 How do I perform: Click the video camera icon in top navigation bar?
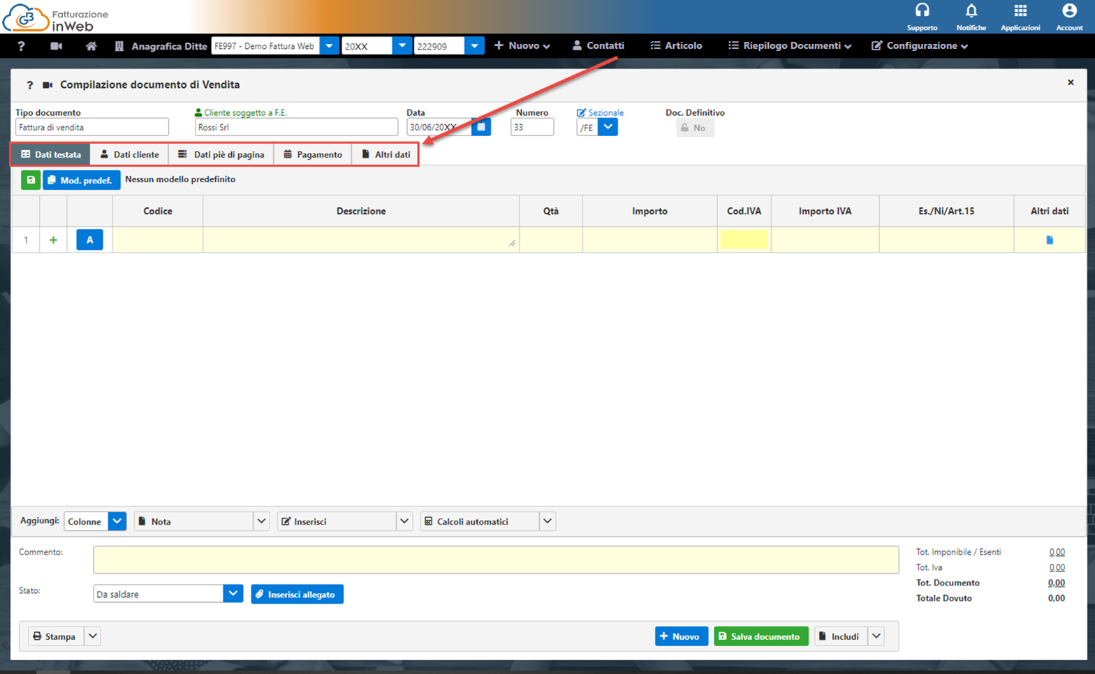point(57,46)
